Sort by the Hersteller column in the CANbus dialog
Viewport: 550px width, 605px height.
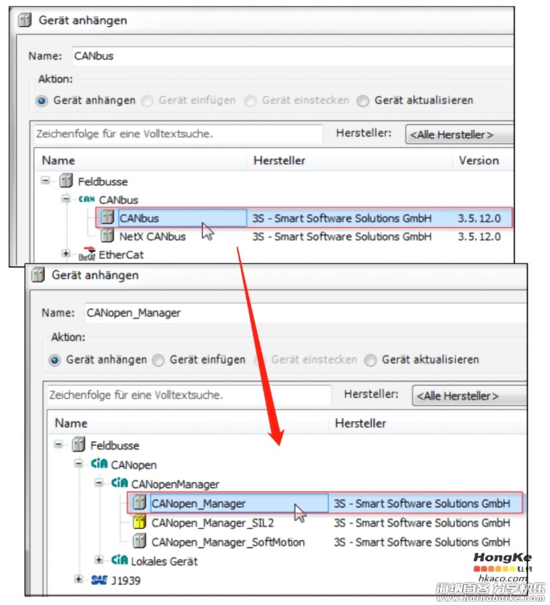click(x=349, y=160)
